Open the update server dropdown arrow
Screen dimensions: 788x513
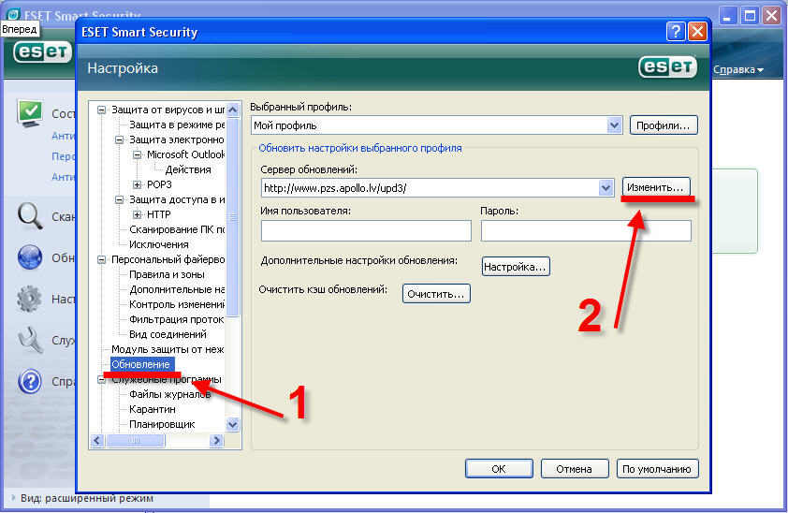coord(606,188)
